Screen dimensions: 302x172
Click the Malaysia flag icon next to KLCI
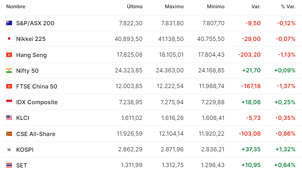tap(9, 117)
